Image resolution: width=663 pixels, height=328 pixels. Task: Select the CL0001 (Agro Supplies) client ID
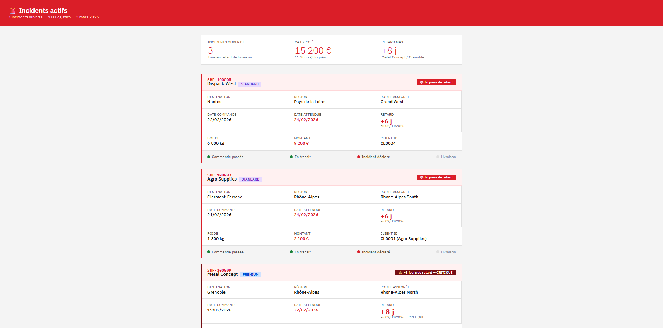coord(403,239)
